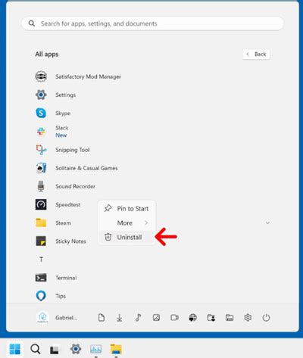303x358 pixels.
Task: Go Back to pinned apps
Action: pos(256,54)
